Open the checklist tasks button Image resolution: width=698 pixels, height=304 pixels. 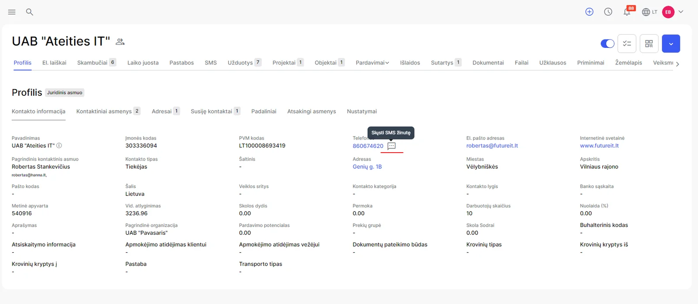(627, 43)
